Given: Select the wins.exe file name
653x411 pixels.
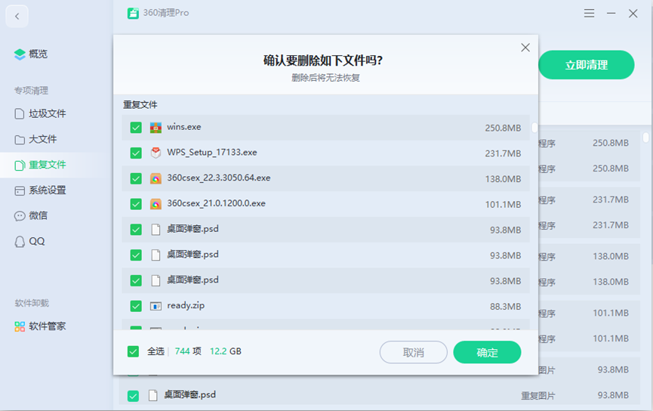Looking at the screenshot, I should coord(184,127).
